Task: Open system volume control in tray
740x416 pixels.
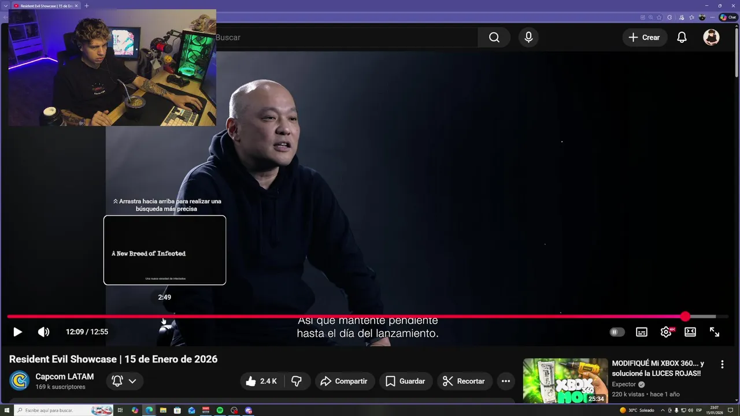Action: pyautogui.click(x=690, y=410)
